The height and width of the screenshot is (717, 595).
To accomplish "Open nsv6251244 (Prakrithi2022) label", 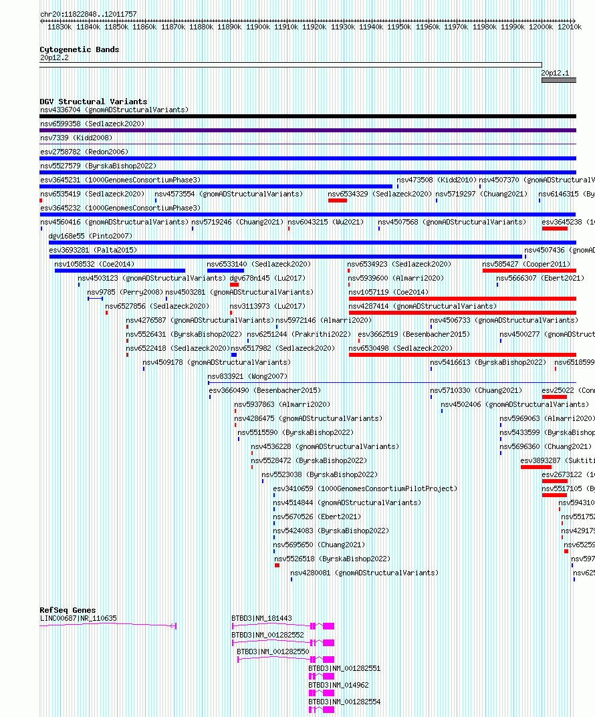I will [x=299, y=334].
